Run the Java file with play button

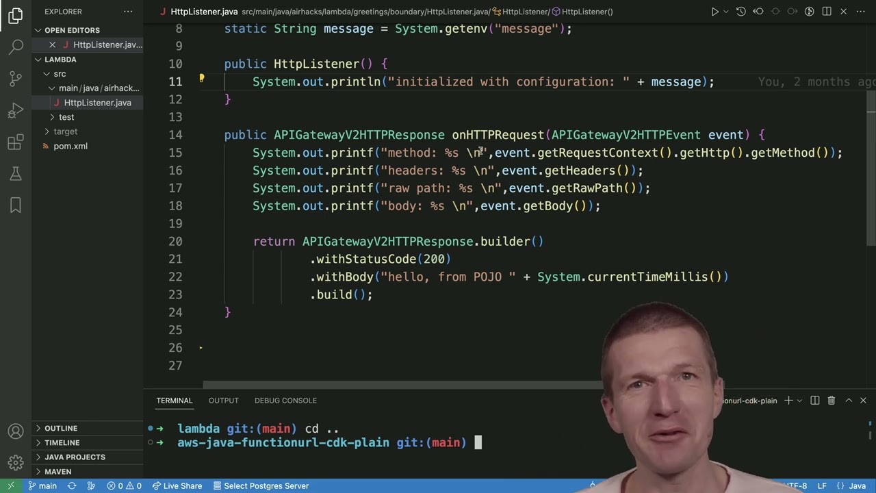pos(714,12)
